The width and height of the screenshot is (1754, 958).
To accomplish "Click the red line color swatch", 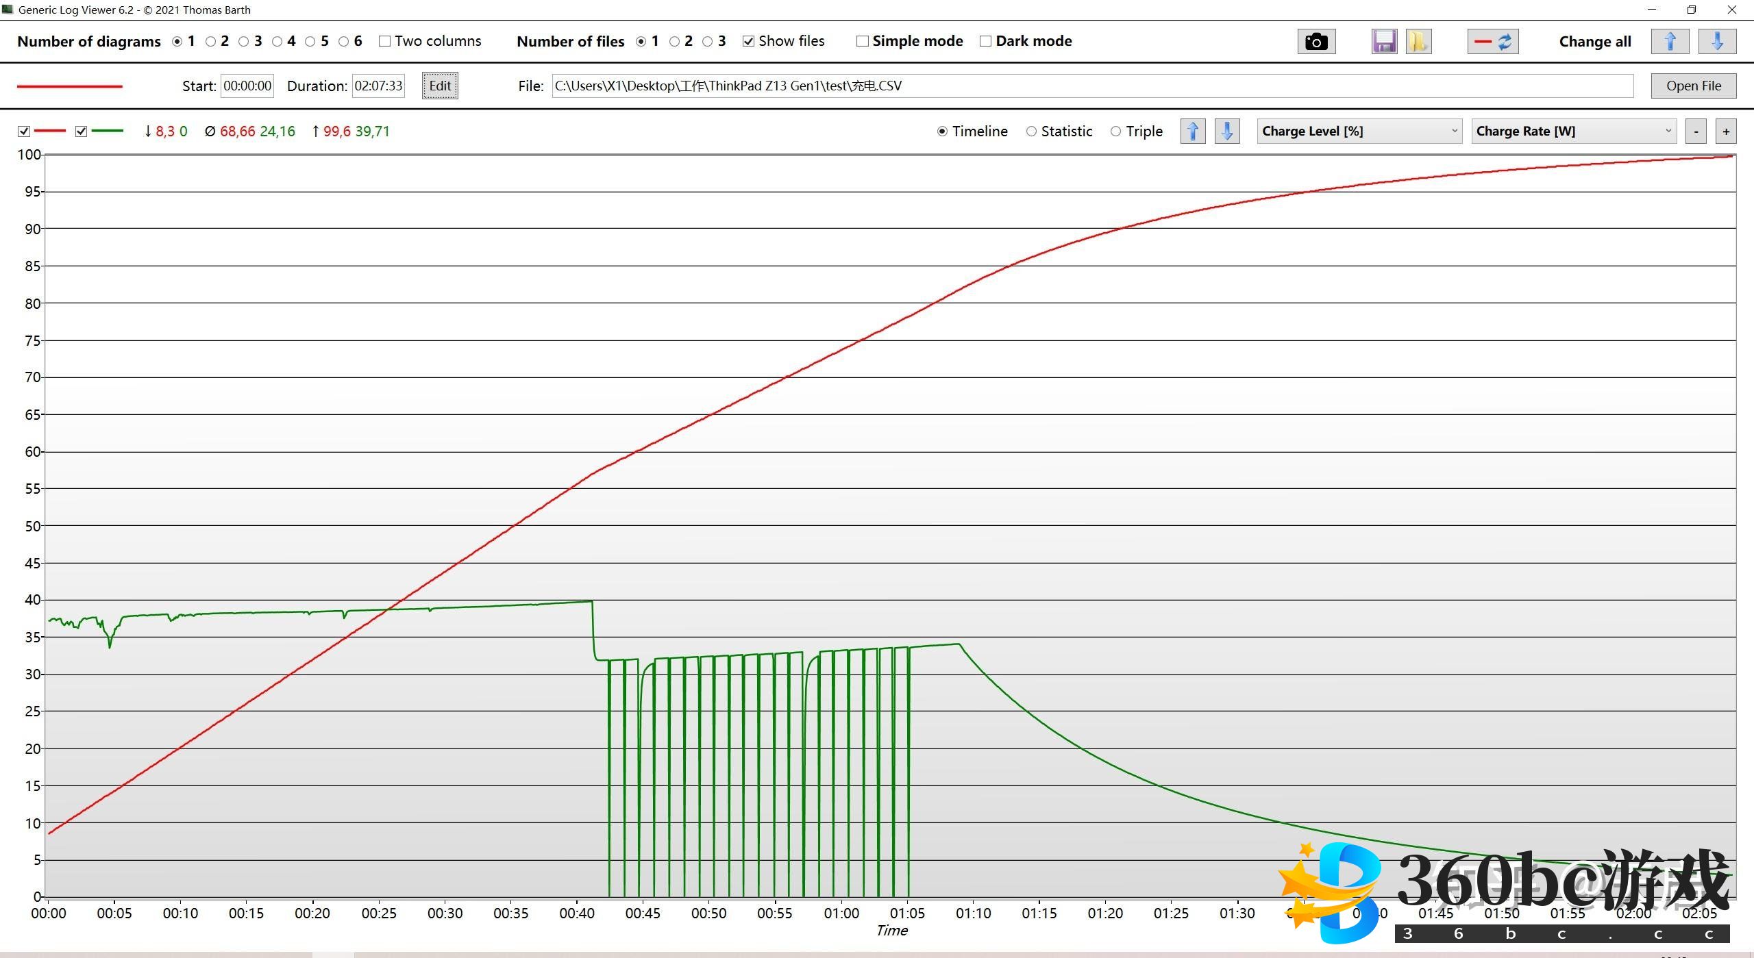I will pos(69,86).
